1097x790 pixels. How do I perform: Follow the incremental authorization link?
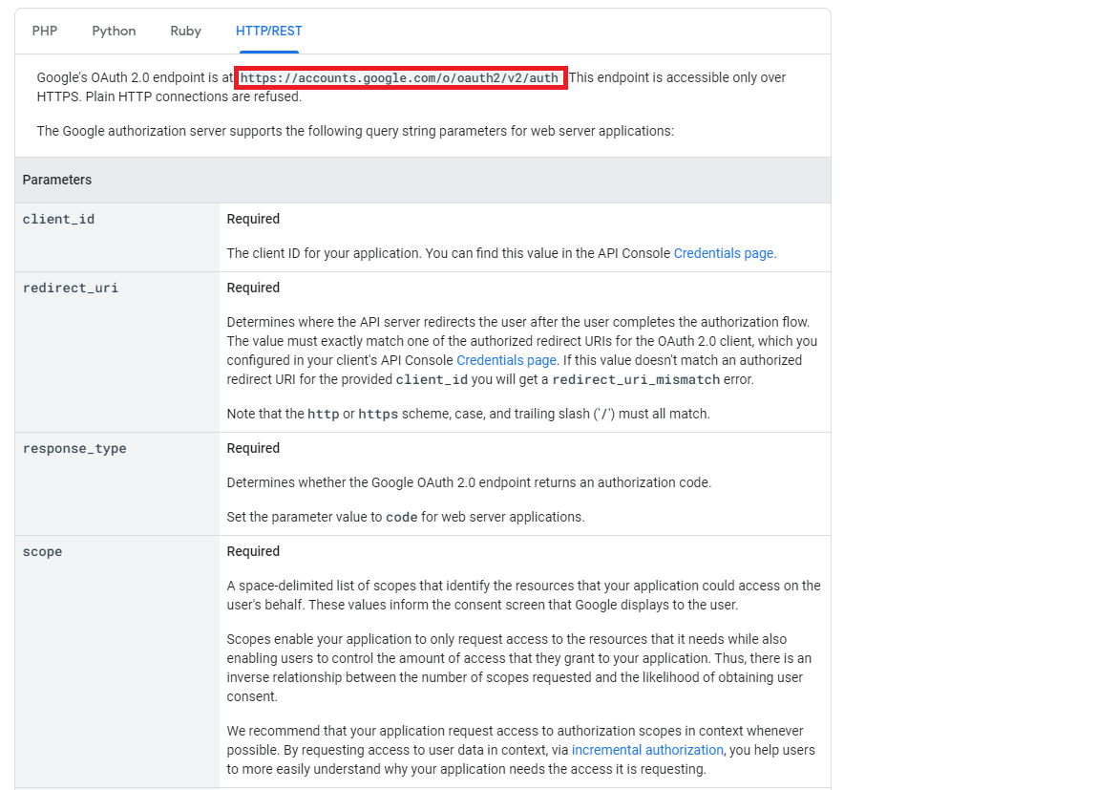click(647, 750)
